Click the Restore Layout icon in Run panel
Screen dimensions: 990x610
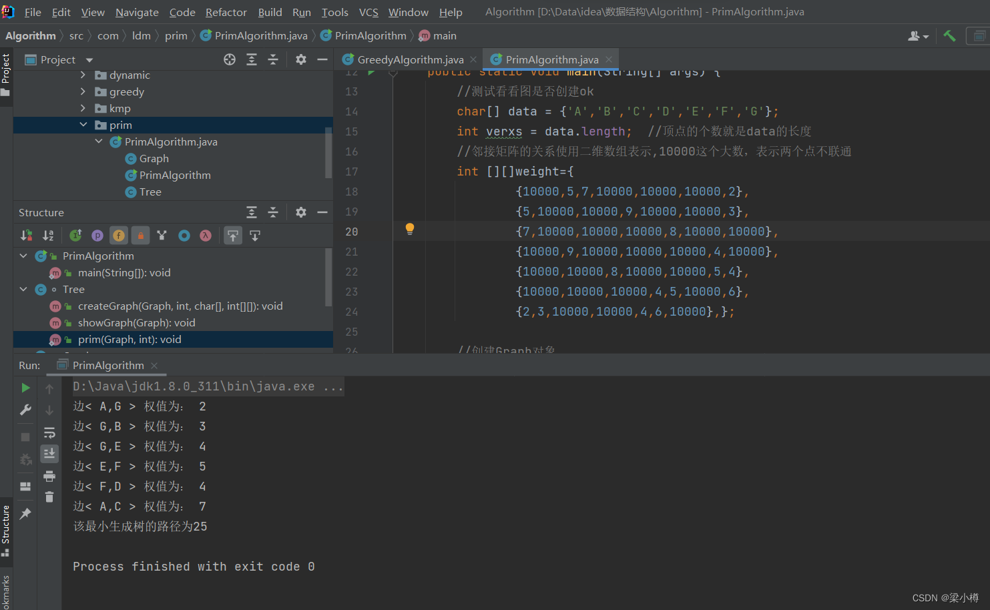25,487
